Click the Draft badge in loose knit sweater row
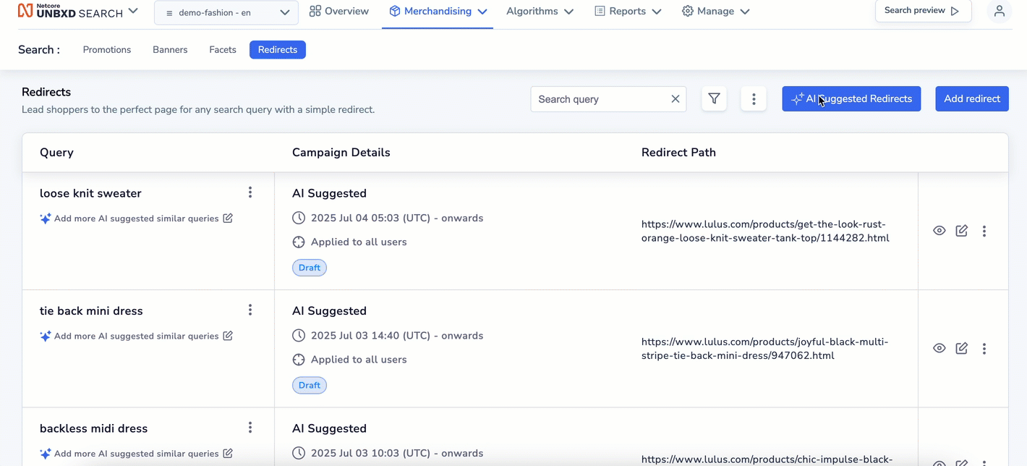This screenshot has width=1027, height=466. coord(310,268)
